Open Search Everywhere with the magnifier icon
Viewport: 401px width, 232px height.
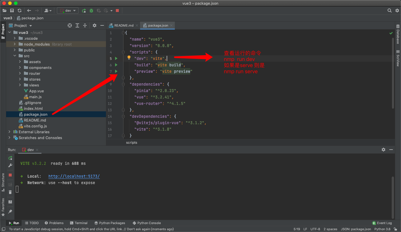390,11
